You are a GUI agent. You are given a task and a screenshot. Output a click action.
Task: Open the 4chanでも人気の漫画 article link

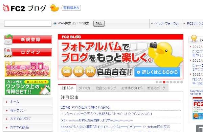pos(115,127)
